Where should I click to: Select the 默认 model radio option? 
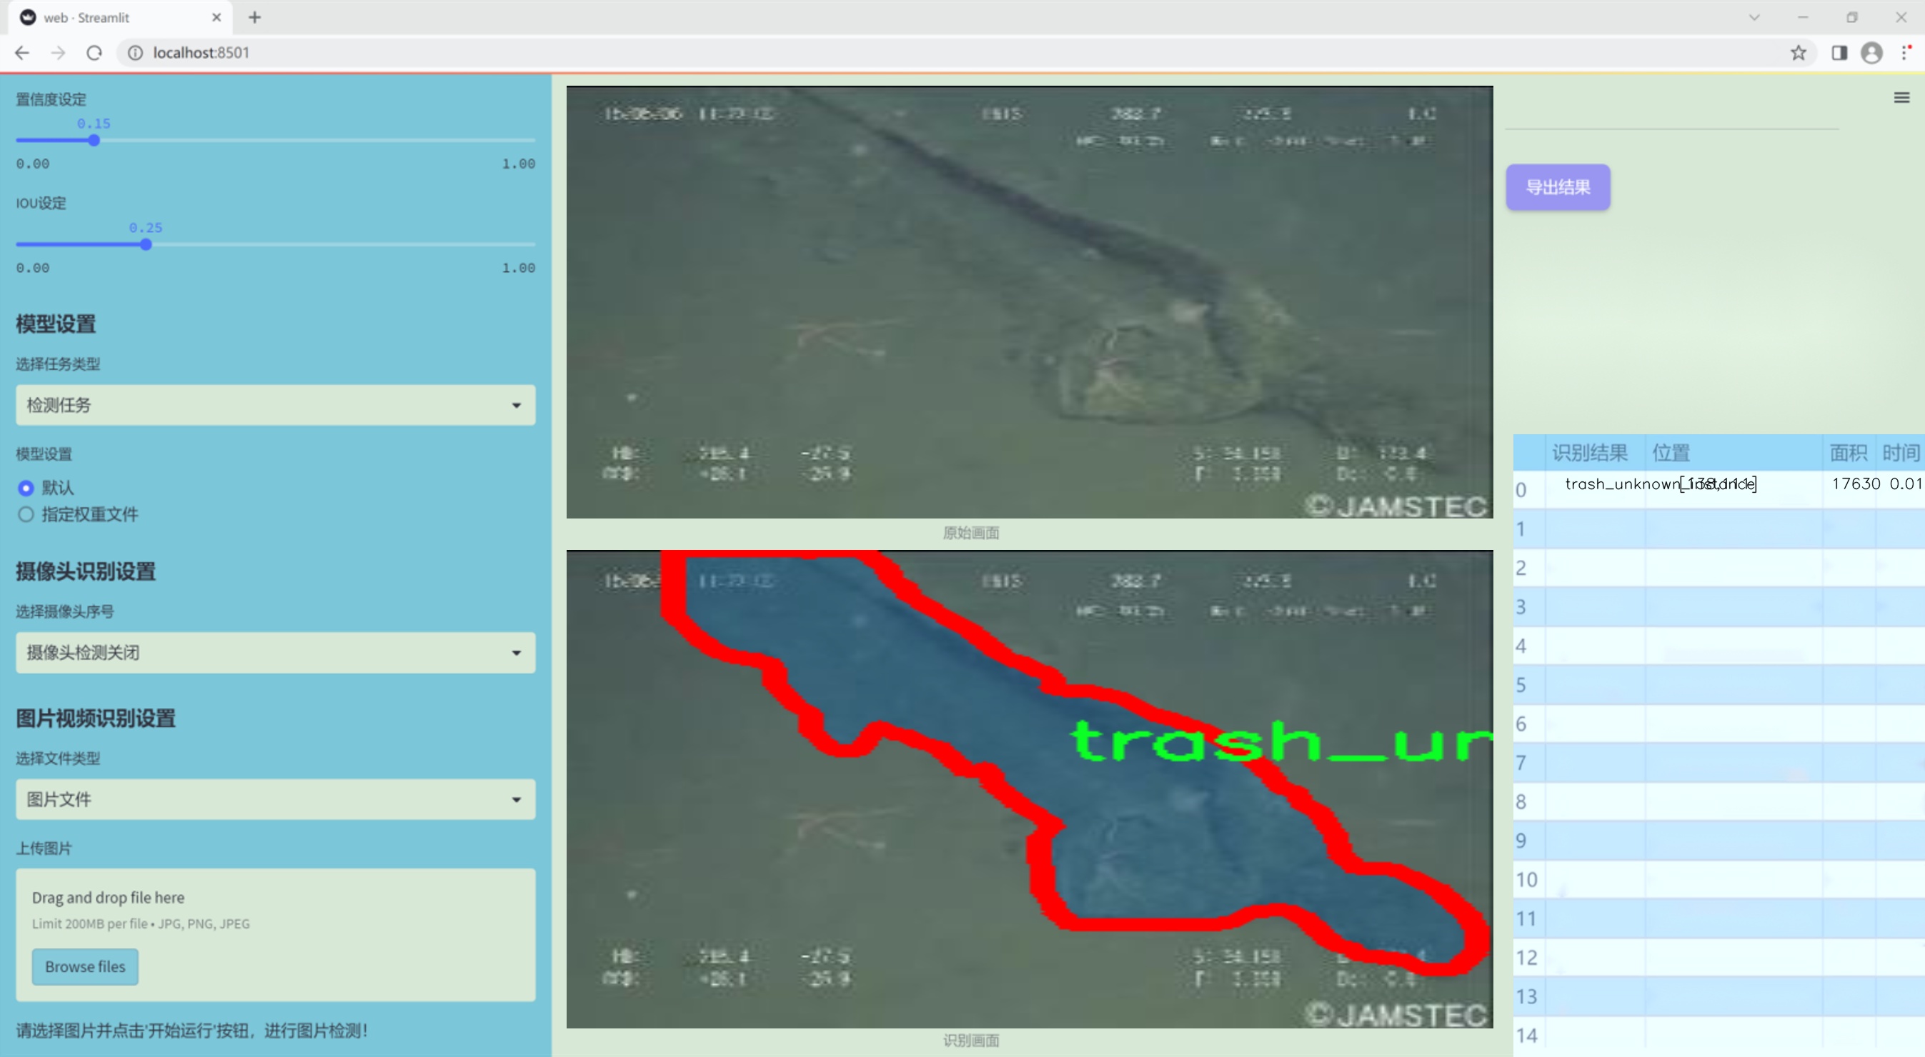pyautogui.click(x=26, y=488)
